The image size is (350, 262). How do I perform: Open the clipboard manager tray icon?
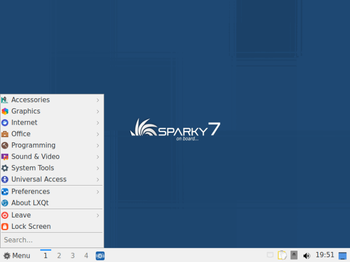coord(282,255)
